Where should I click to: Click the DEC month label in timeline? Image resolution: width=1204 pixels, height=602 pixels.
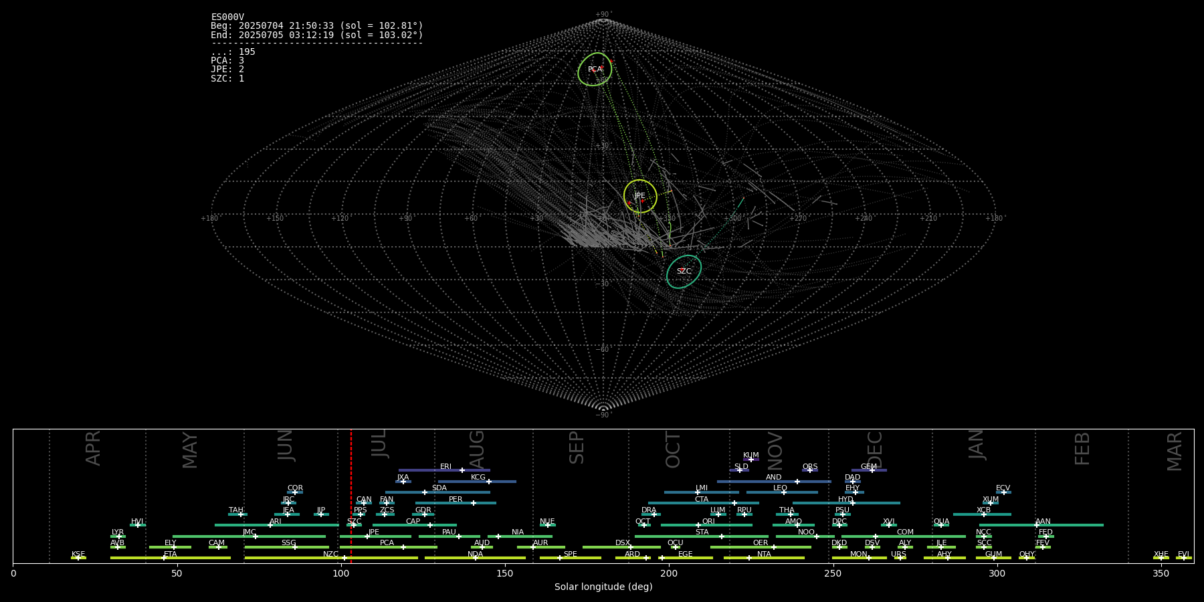(x=875, y=449)
